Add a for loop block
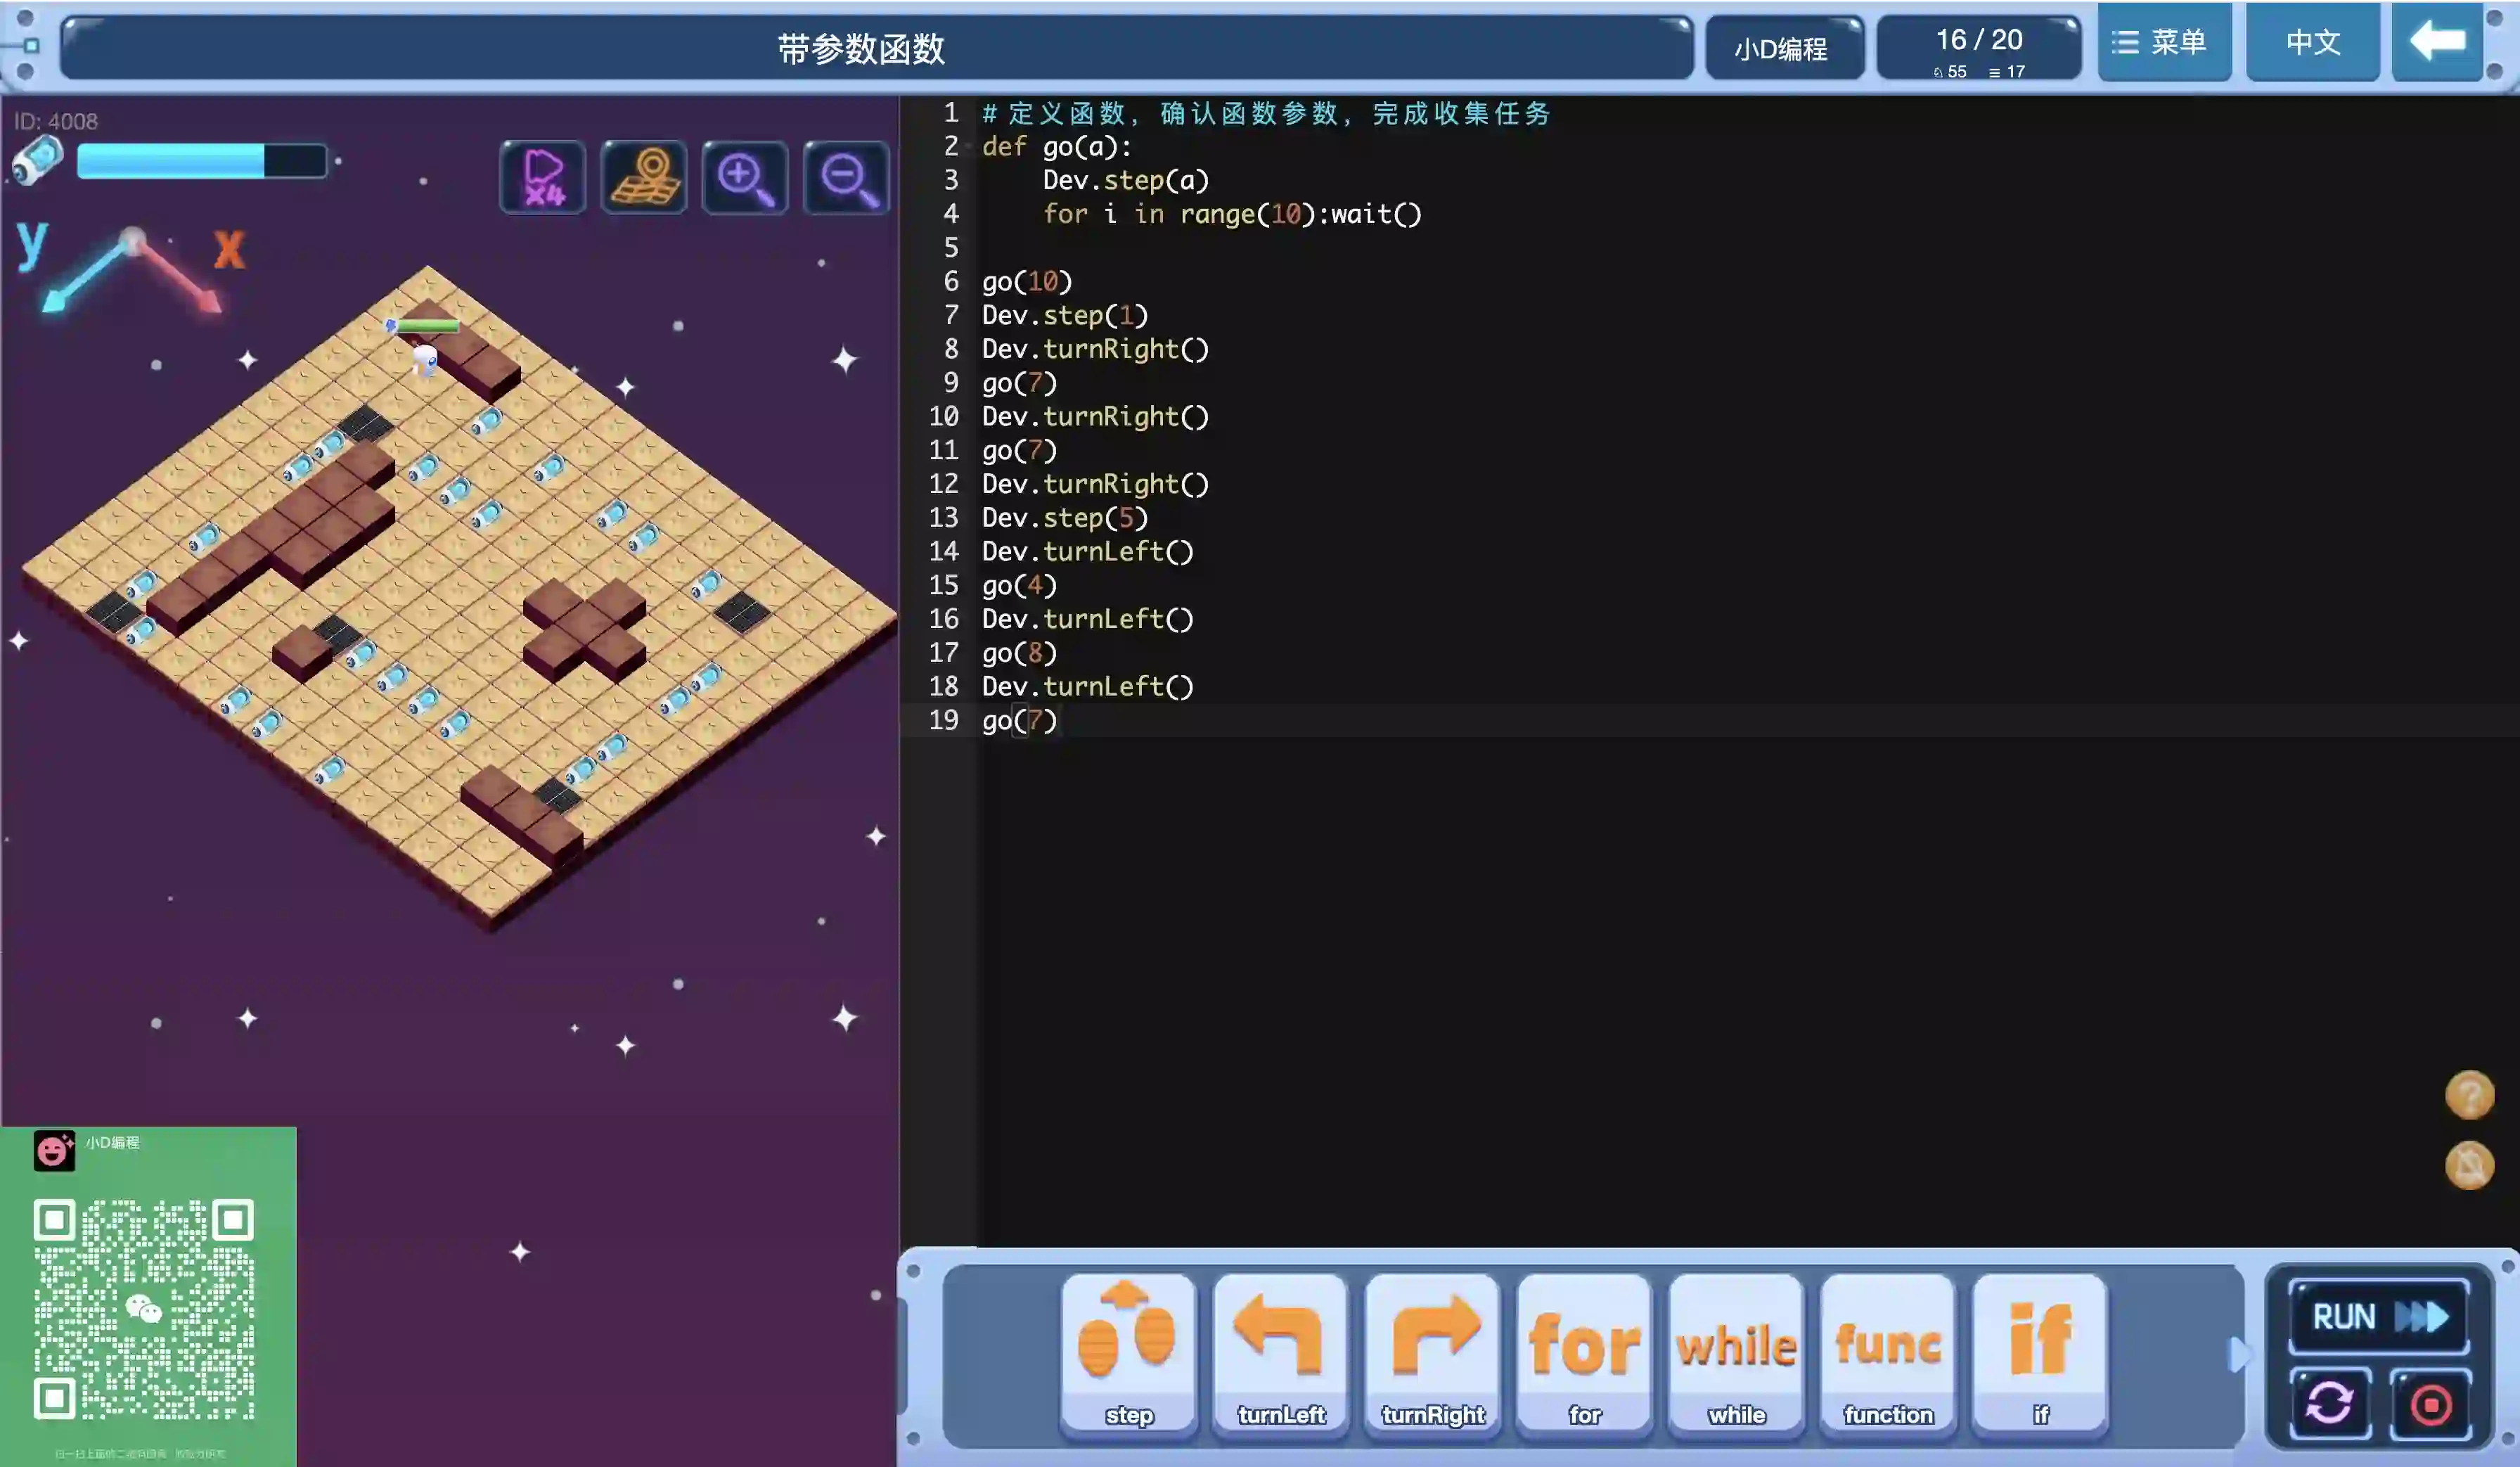The image size is (2520, 1467). pos(1585,1352)
